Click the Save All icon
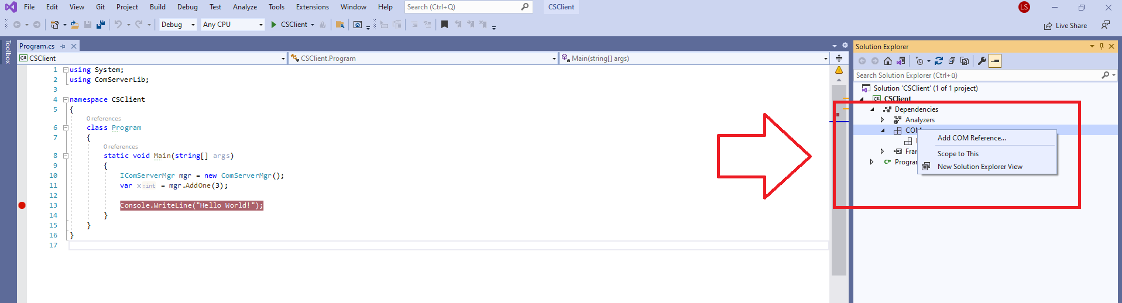This screenshot has height=303, width=1122. tap(101, 25)
